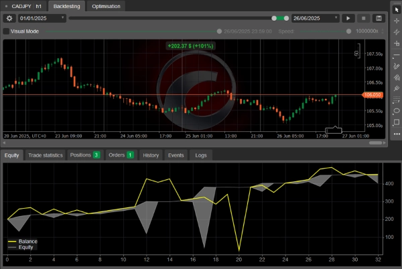Adjust the Speed slider knob
Screen dimensions: 402x269
click(348, 31)
